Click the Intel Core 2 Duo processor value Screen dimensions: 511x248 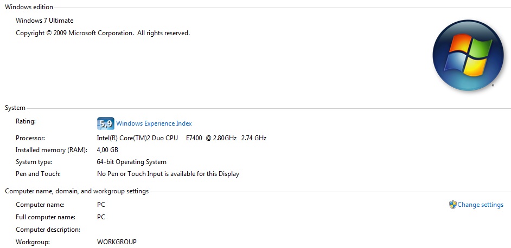coord(181,138)
